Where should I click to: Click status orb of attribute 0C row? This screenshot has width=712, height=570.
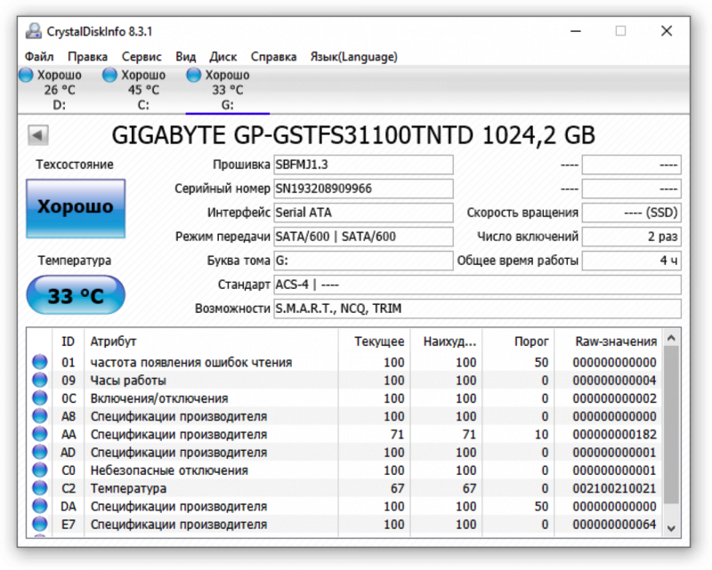pyautogui.click(x=40, y=398)
